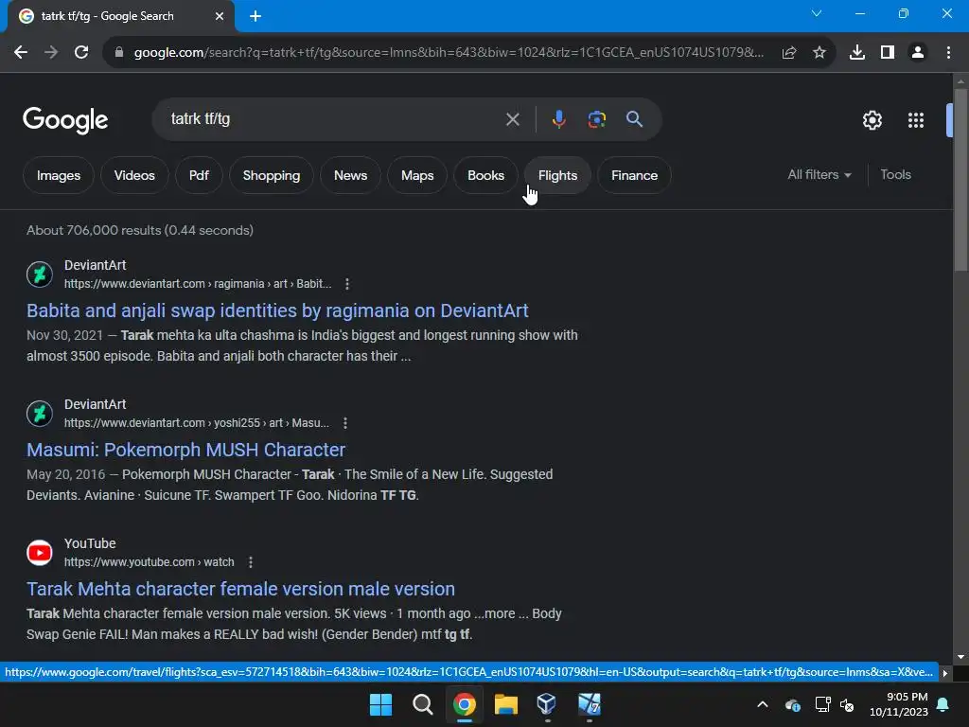The image size is (969, 727).
Task: Switch to News results
Action: [x=350, y=175]
